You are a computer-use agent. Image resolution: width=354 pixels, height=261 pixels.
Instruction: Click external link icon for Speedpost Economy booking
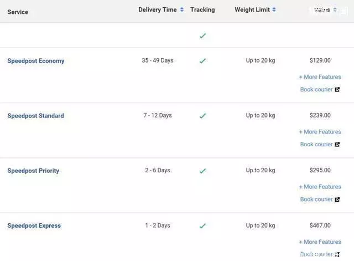pyautogui.click(x=337, y=90)
